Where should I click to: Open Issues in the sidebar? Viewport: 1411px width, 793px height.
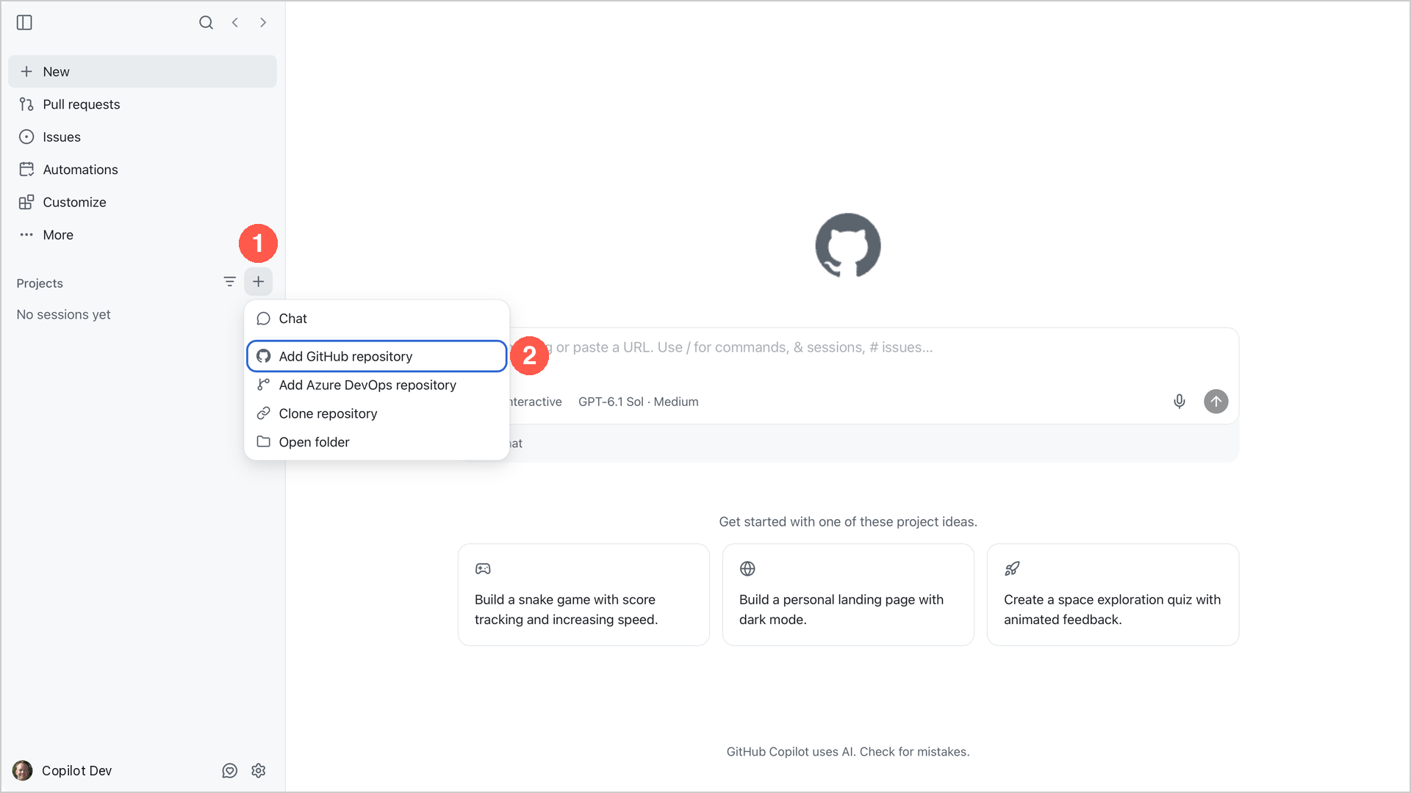tap(143, 137)
